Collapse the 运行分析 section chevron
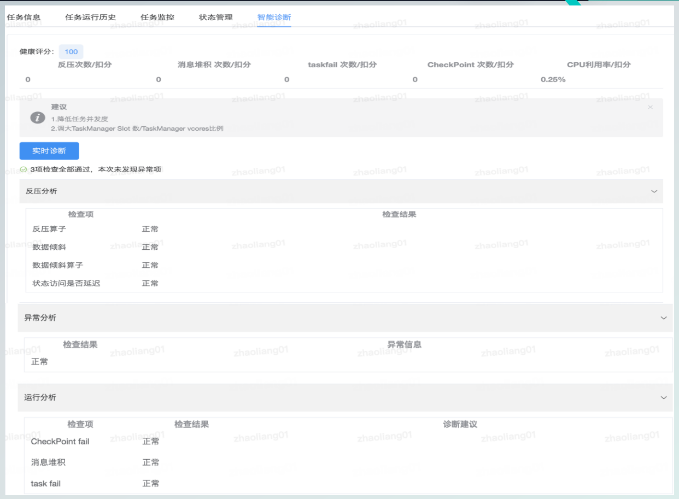This screenshot has height=499, width=679. 664,397
